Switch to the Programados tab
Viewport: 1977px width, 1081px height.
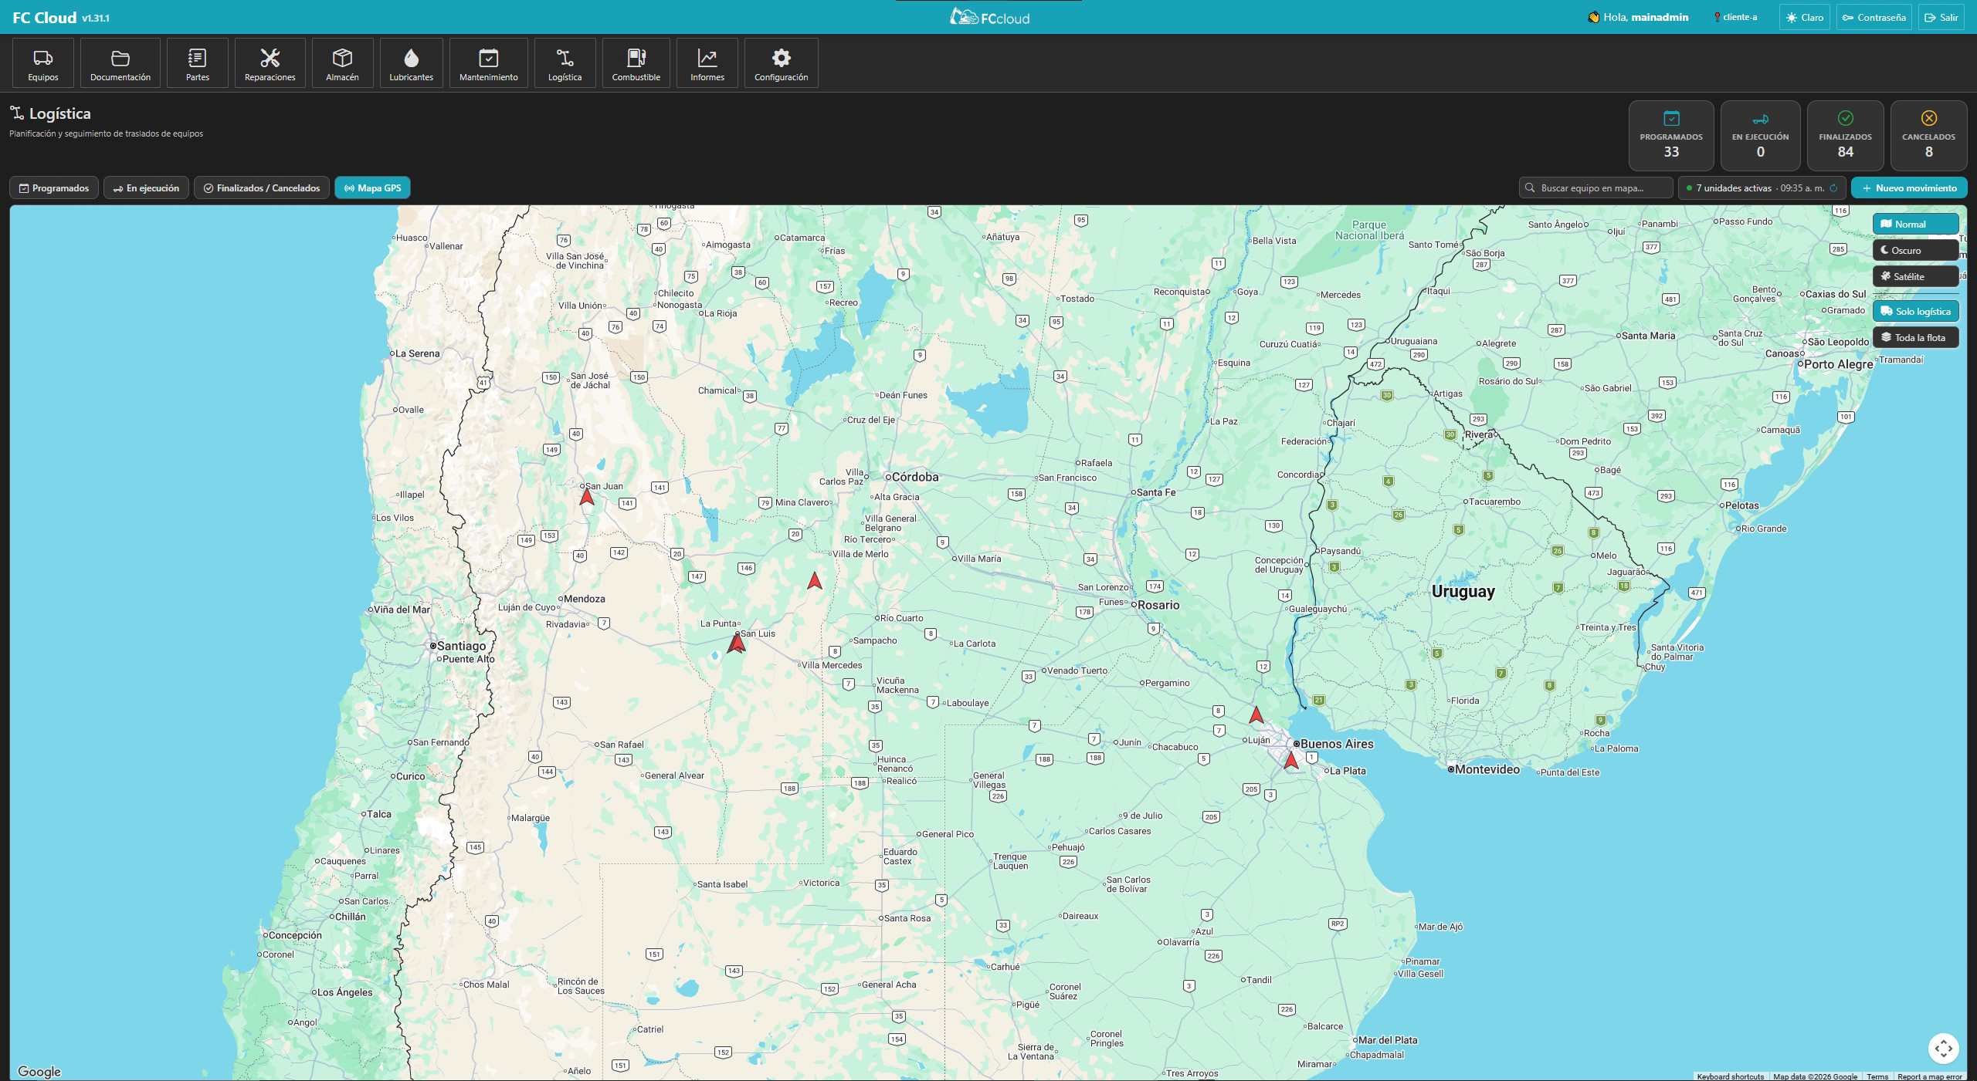pos(54,187)
